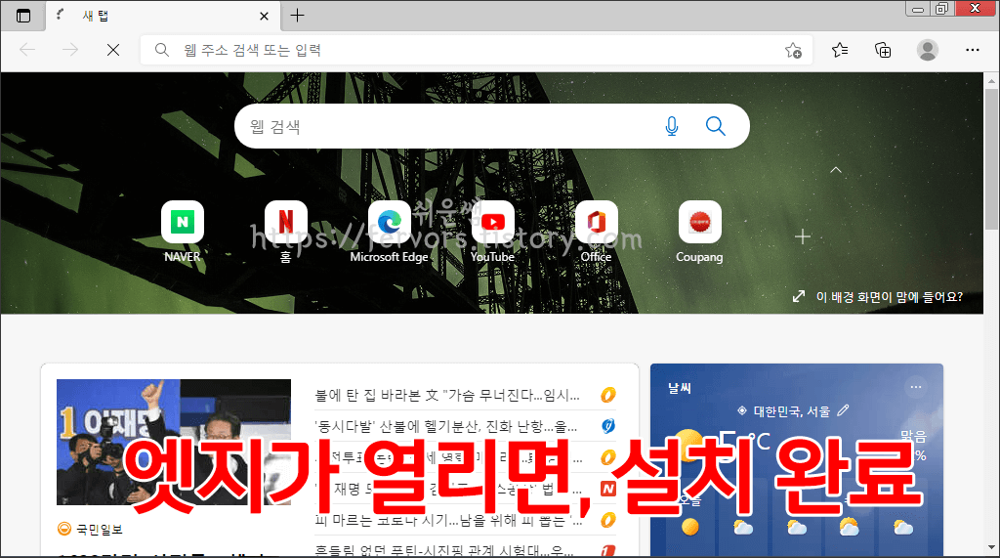Click scrollbar down arrow
The image size is (1000, 558).
[991, 548]
